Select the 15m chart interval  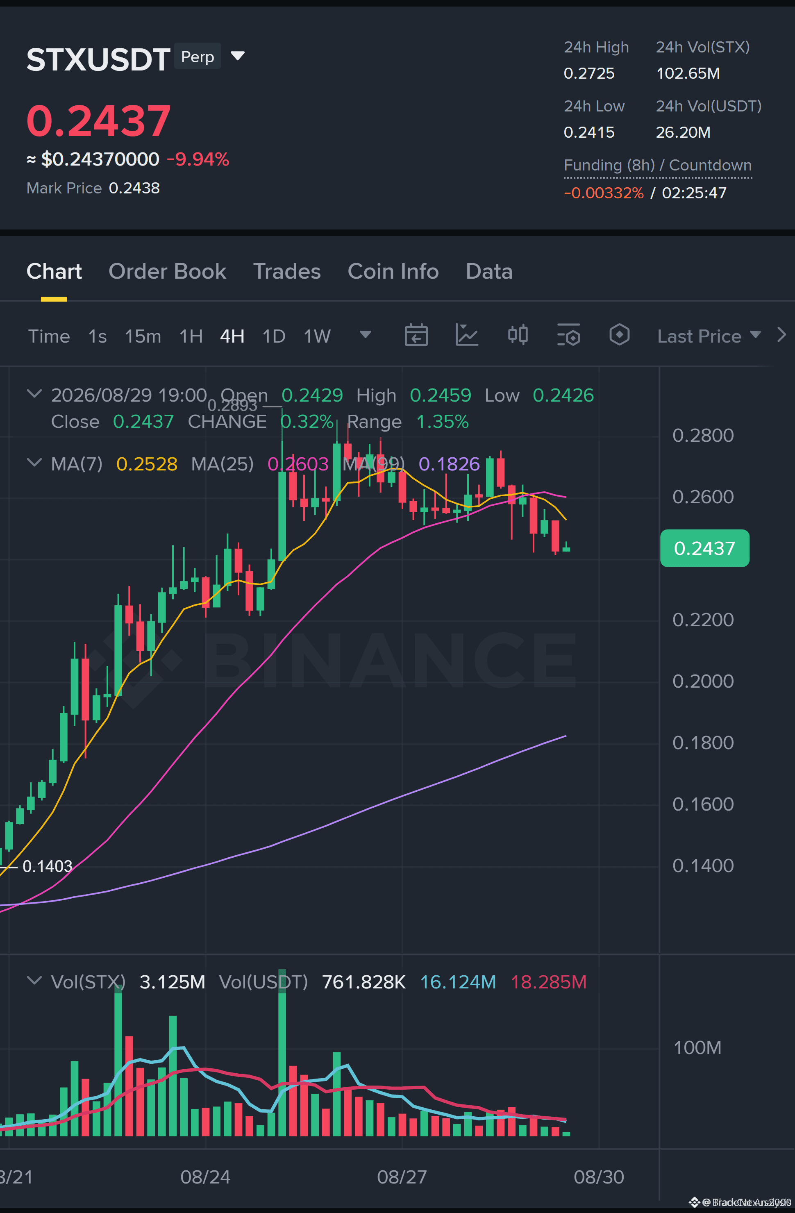(x=143, y=336)
